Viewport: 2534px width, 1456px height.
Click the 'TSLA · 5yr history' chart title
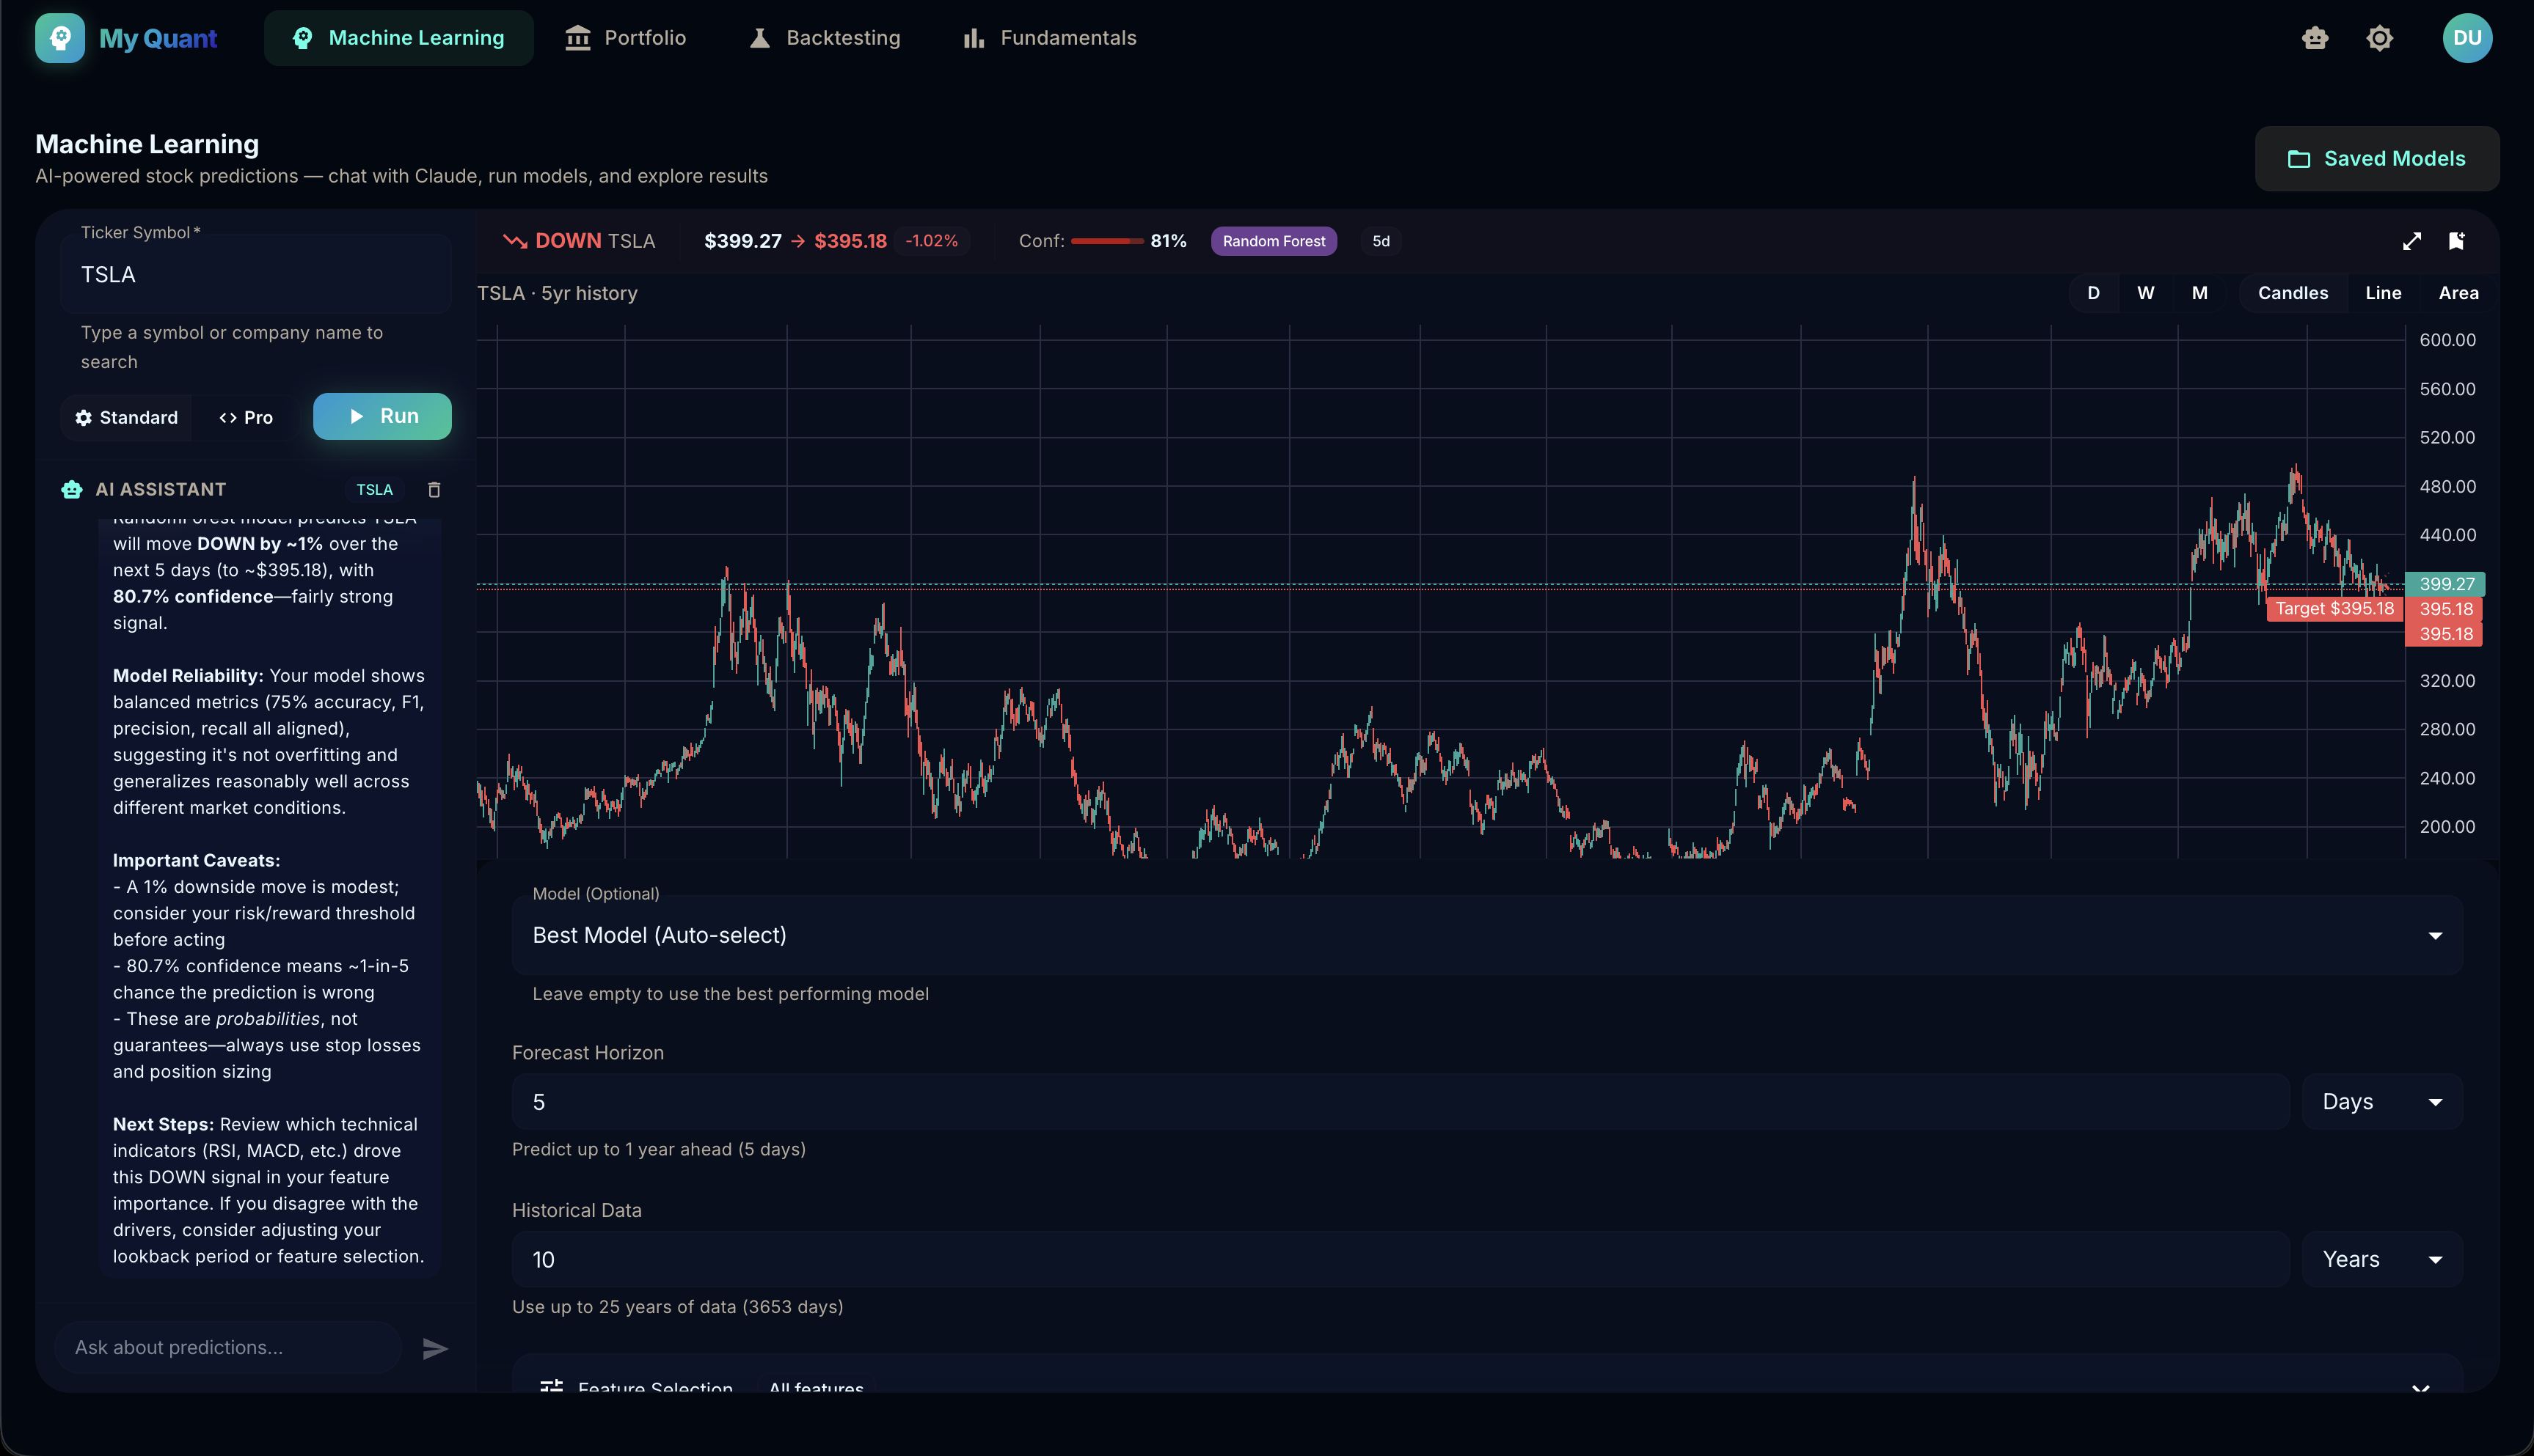(x=558, y=294)
